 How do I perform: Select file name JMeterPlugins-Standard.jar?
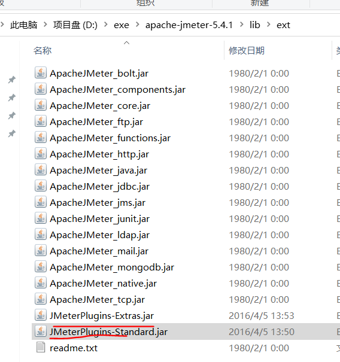[x=108, y=332]
